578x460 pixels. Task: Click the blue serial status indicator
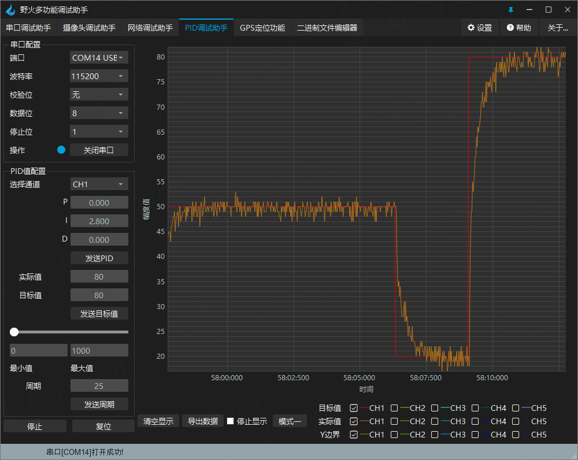click(61, 150)
